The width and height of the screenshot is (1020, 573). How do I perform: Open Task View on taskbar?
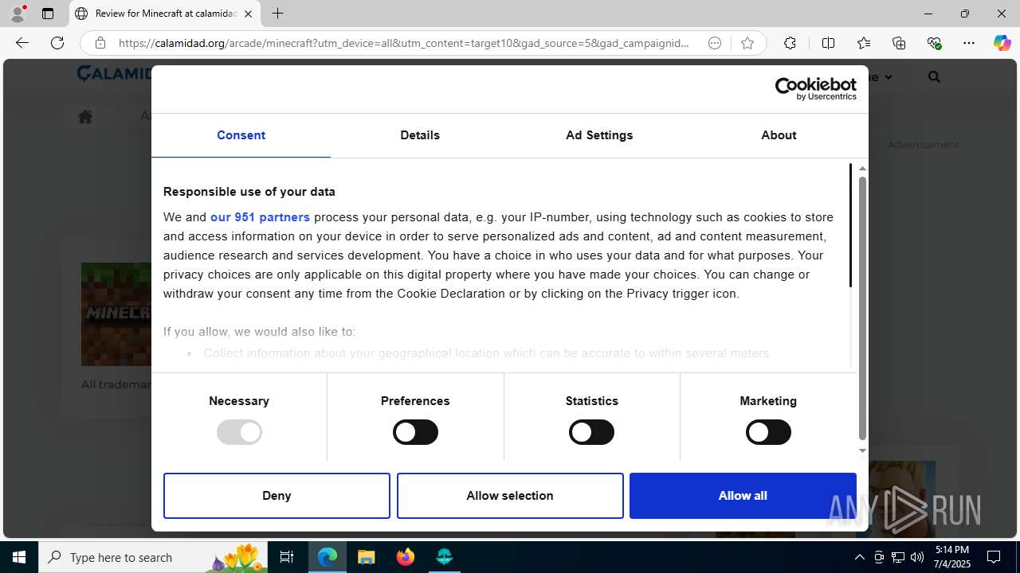point(288,557)
